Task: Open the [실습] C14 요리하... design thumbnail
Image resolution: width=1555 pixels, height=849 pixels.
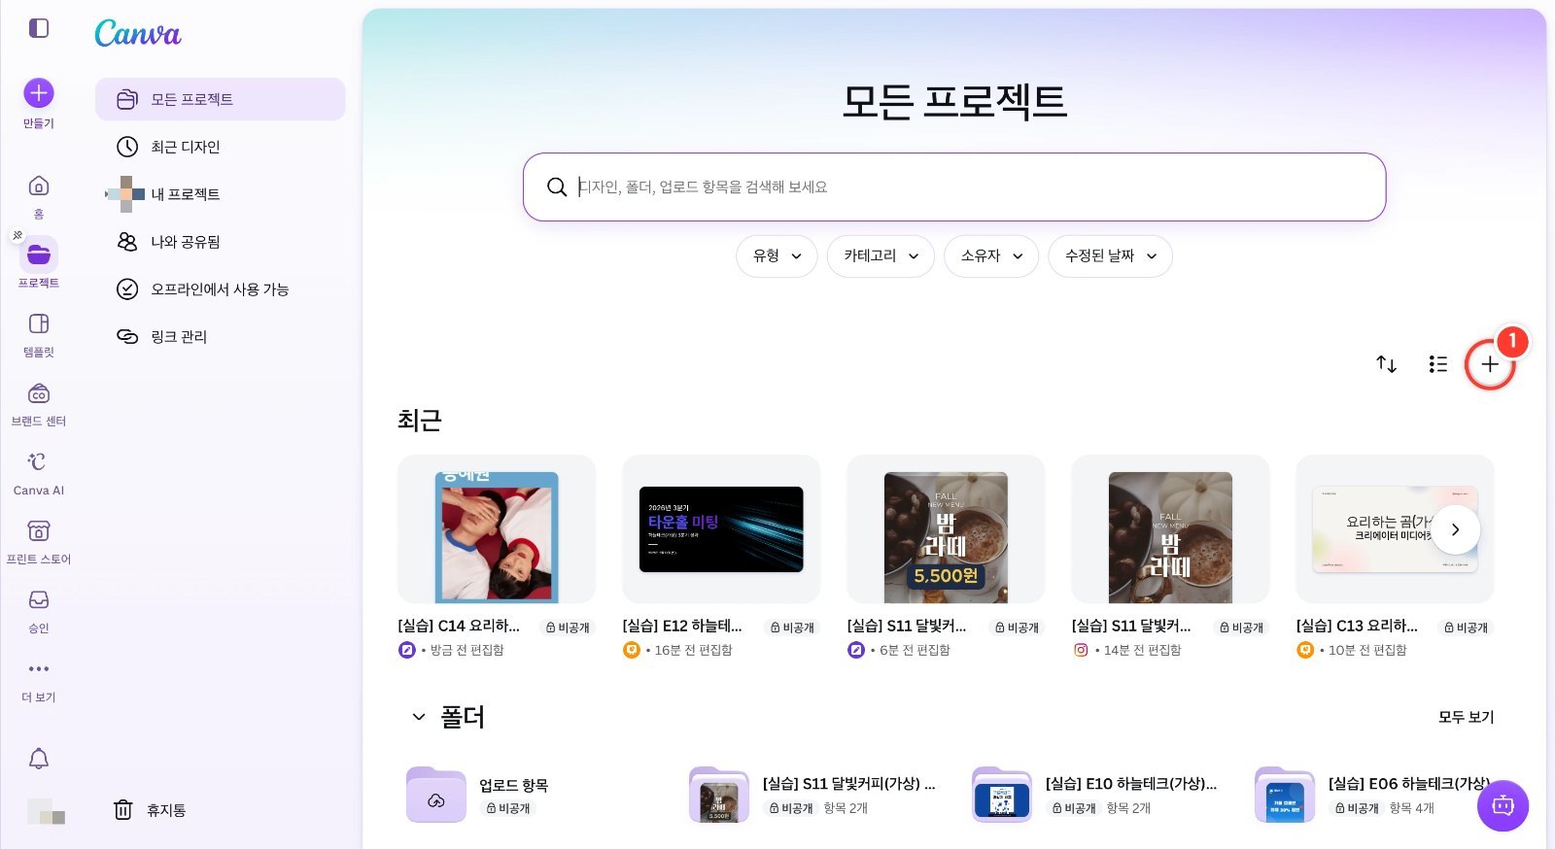Action: 497,529
